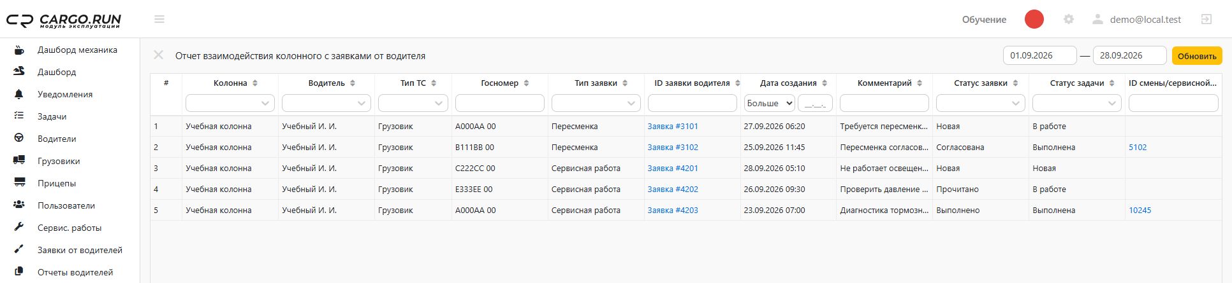Sort by Статус заявки column arrows
Screen dimensions: 1232x283
1015,83
